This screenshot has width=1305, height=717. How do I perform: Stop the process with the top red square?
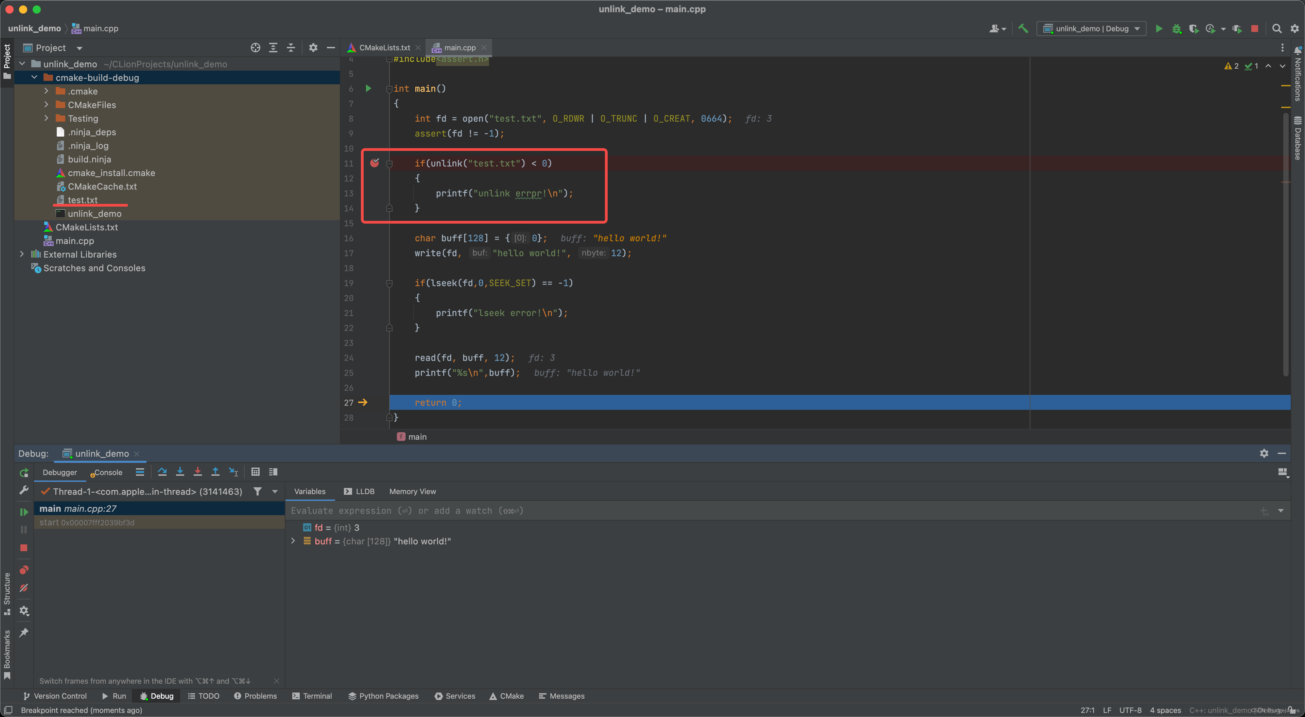tap(1254, 29)
